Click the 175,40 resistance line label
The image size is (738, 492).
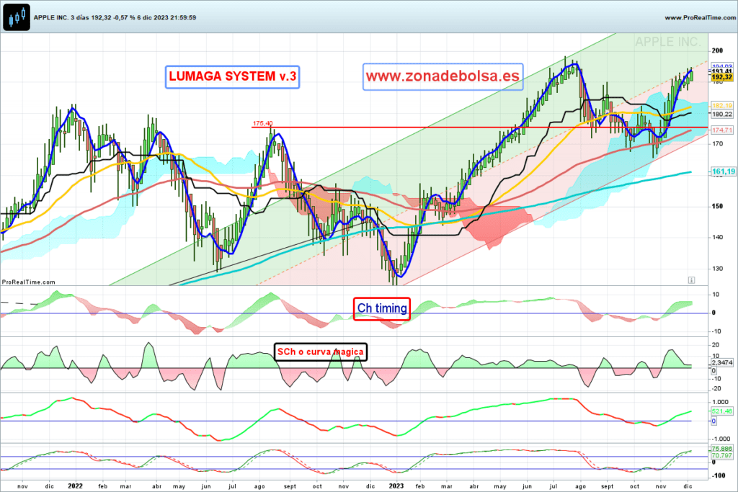point(262,124)
